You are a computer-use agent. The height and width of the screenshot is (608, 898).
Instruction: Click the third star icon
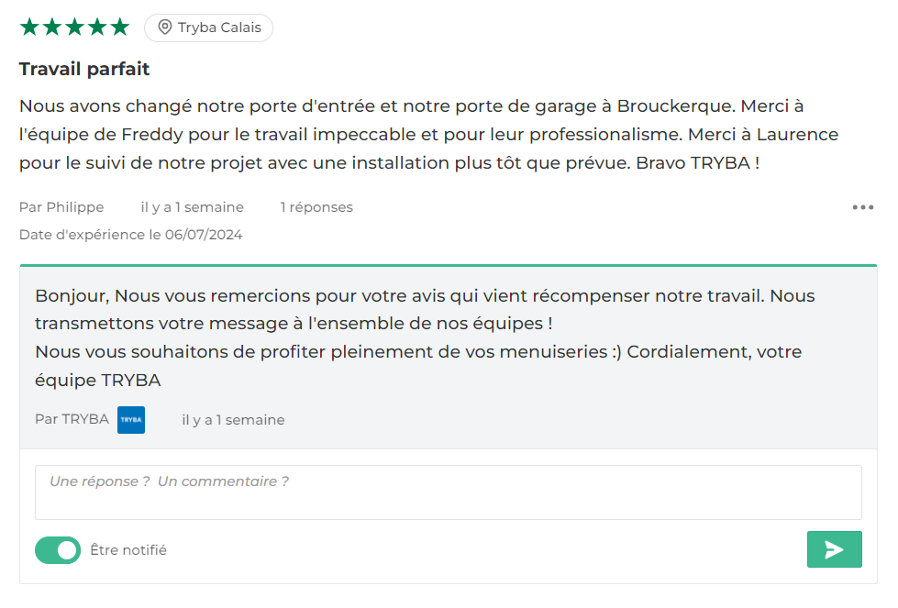pyautogui.click(x=75, y=27)
